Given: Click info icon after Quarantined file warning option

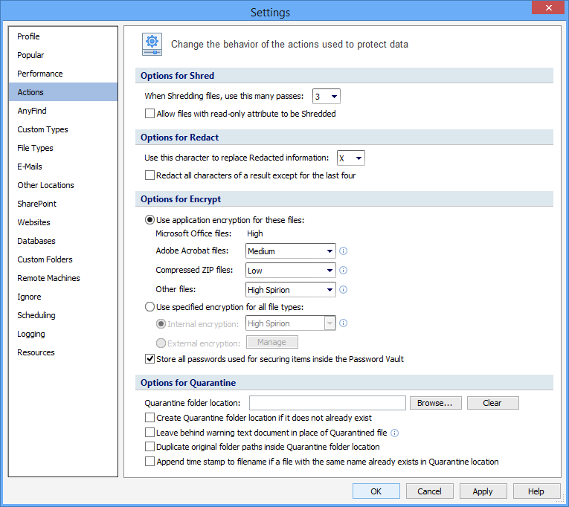Looking at the screenshot, I should click(x=395, y=433).
